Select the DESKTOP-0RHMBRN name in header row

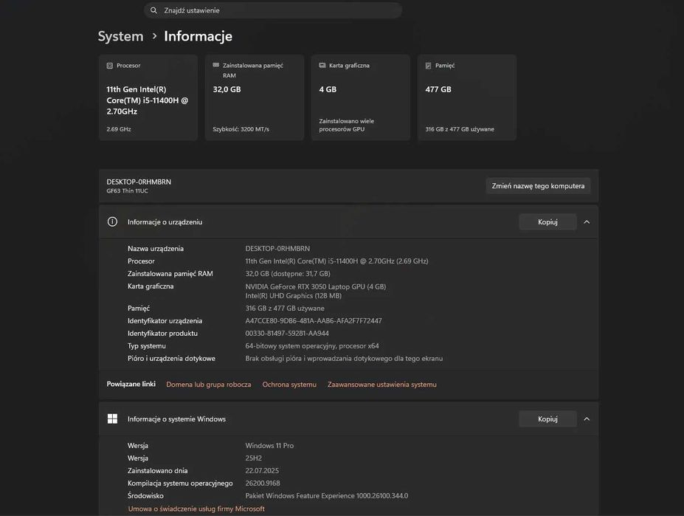tap(139, 182)
